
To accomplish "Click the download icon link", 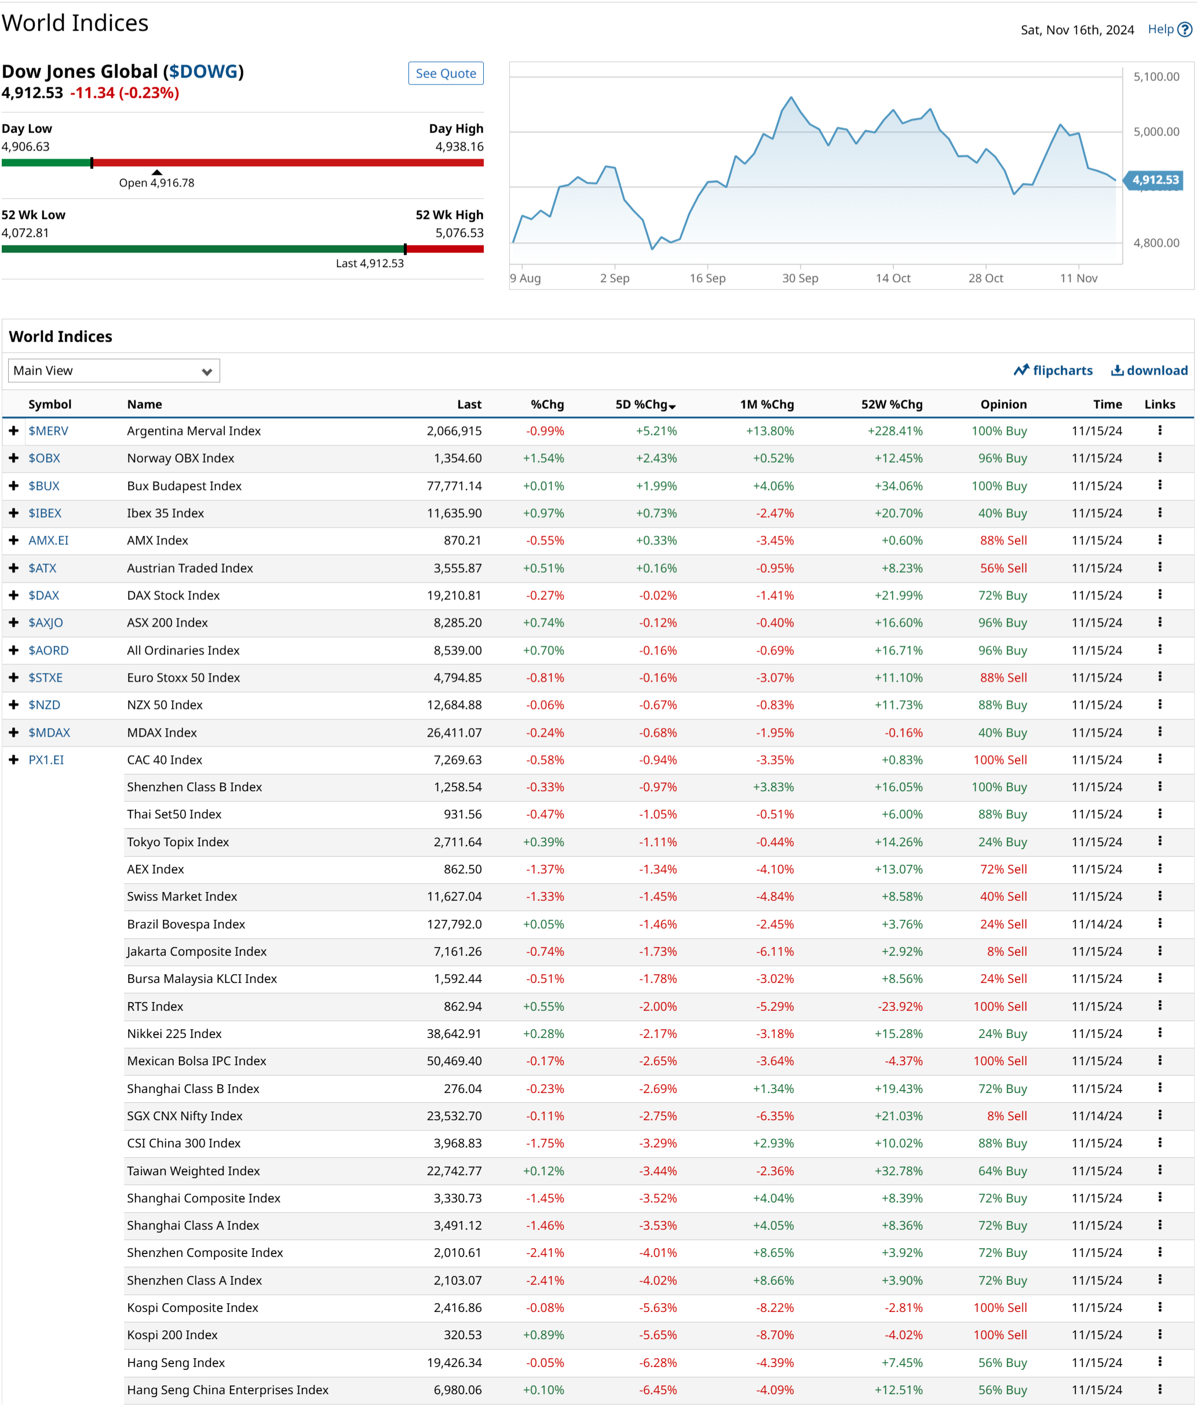I will point(1117,370).
